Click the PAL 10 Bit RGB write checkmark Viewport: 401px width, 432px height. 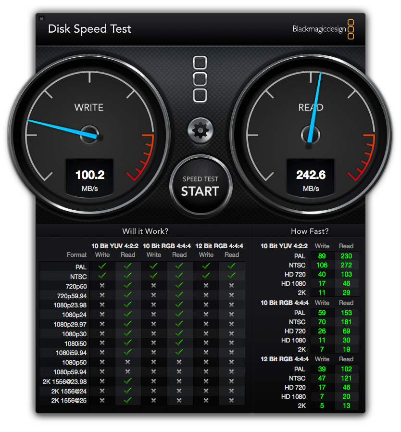coord(154,267)
